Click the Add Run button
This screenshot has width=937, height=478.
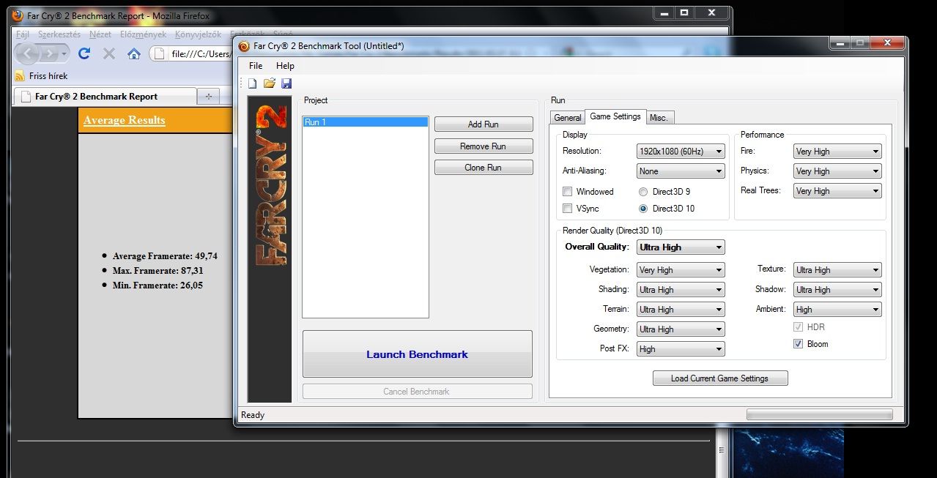point(484,124)
